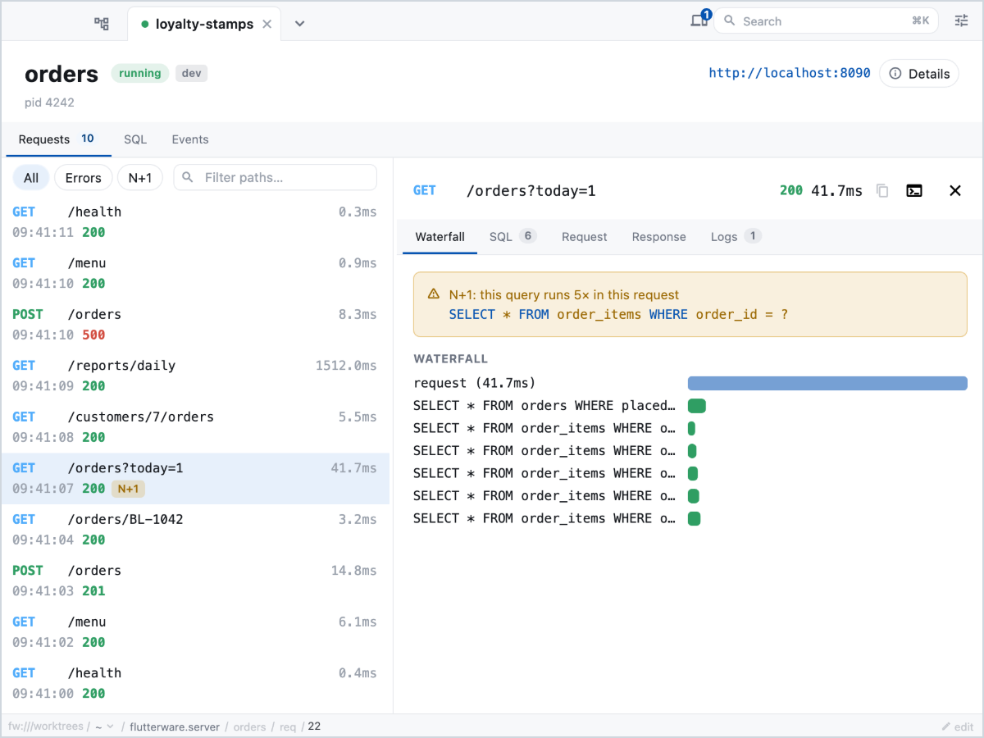
Task: Click the edit pencil in status bar
Action: pyautogui.click(x=957, y=727)
